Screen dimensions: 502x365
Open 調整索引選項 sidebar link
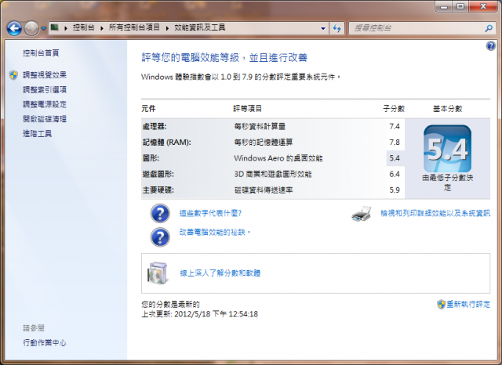click(x=45, y=90)
